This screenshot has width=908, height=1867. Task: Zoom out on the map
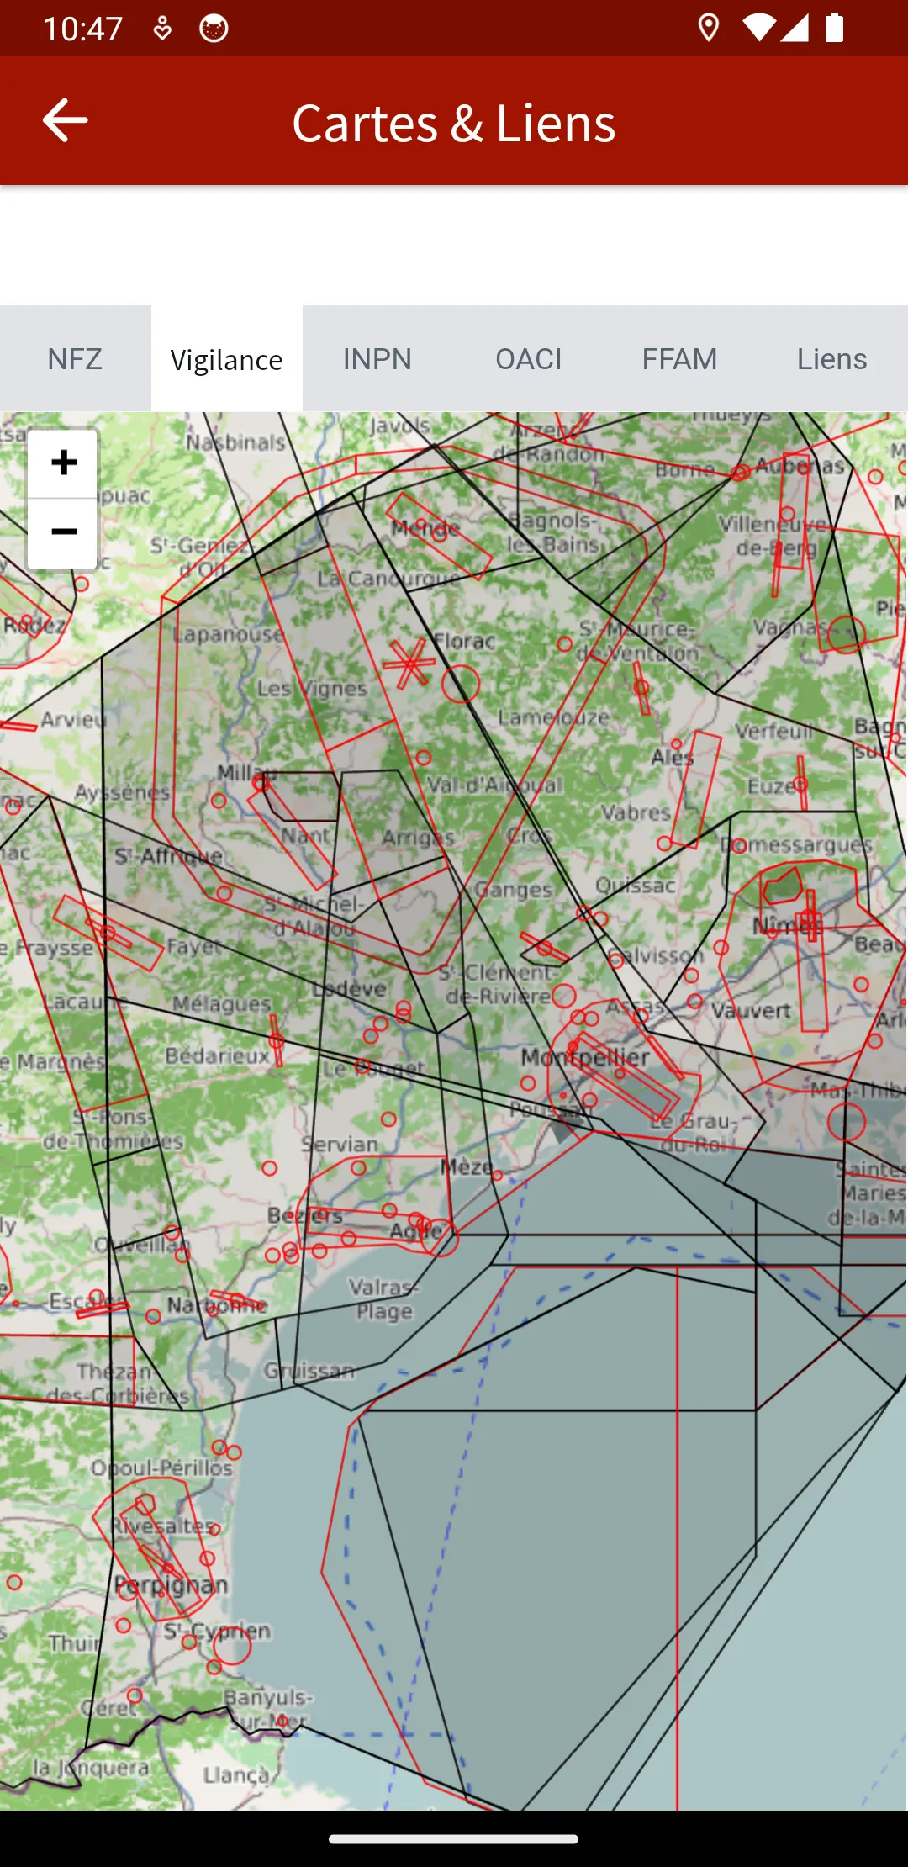(63, 532)
